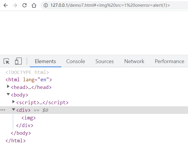Collapse the body node in the DOM tree
188x145 pixels.
8,94
